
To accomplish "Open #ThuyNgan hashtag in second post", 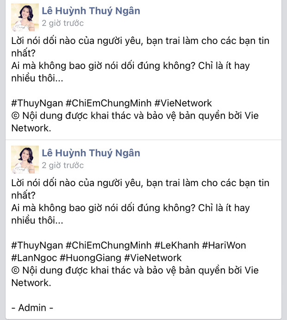I will pyautogui.click(x=37, y=245).
